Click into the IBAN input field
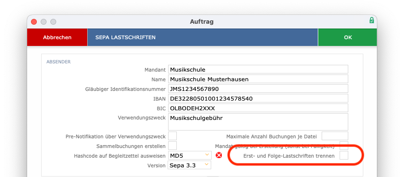This screenshot has width=404, height=177. click(x=258, y=98)
